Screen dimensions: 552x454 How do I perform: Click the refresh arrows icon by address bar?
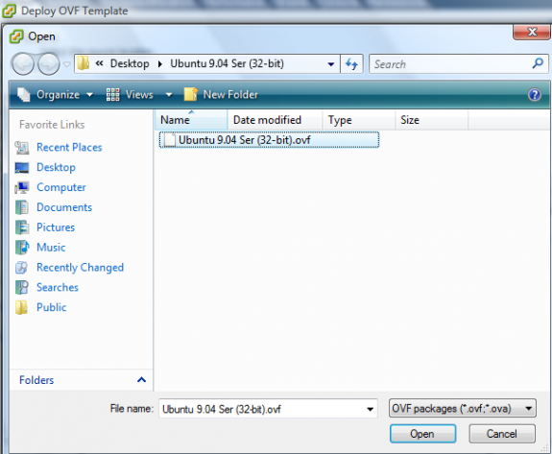pyautogui.click(x=351, y=64)
